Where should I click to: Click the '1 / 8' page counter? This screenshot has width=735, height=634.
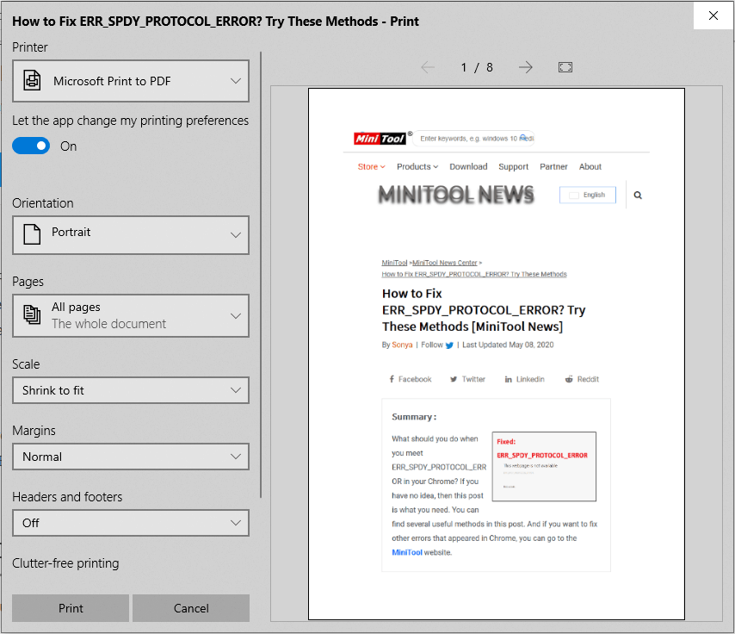[477, 67]
